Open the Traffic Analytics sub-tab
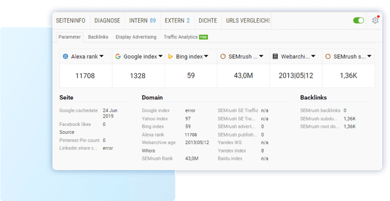This screenshot has width=390, height=201. [x=181, y=37]
